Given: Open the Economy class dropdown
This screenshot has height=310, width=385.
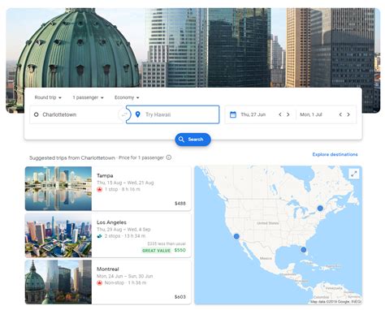Looking at the screenshot, I should tap(127, 97).
